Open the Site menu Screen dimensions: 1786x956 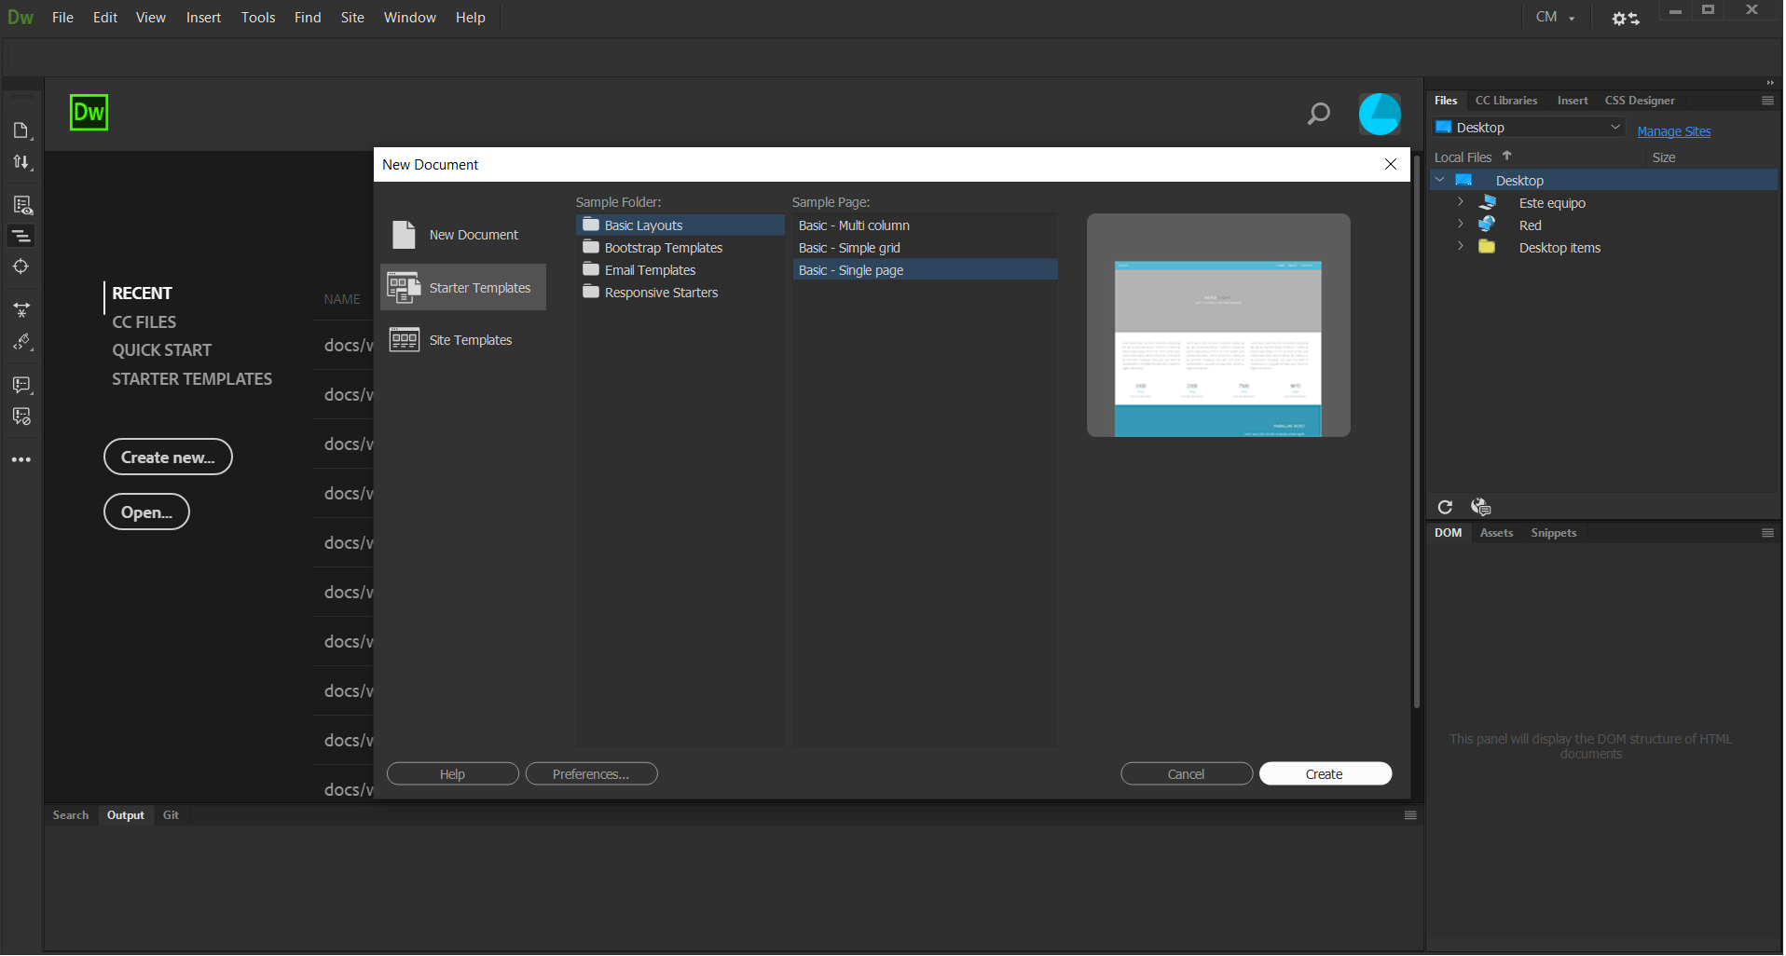[x=352, y=17]
